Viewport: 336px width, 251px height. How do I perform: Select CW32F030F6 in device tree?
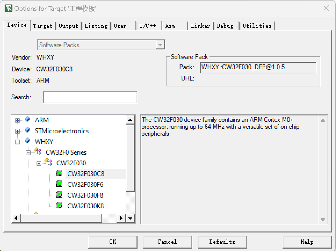(85, 185)
